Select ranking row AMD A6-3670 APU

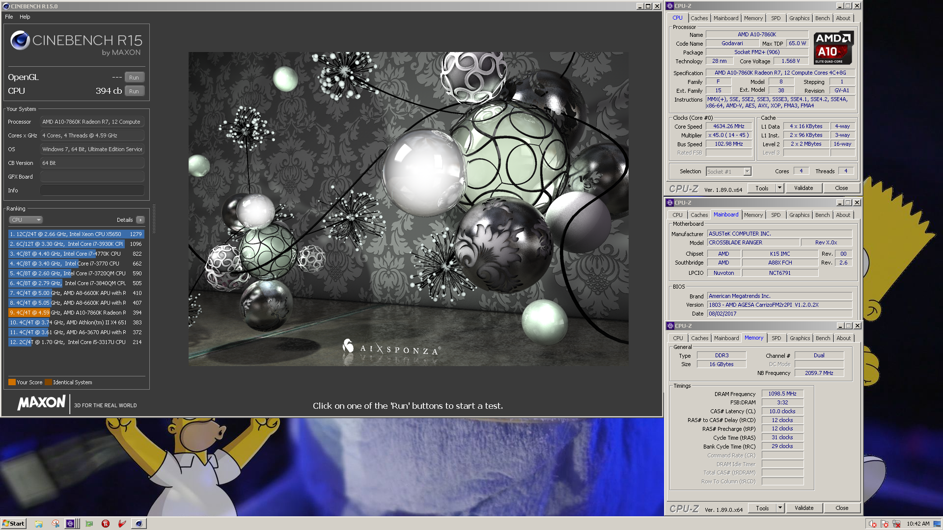tap(76, 332)
